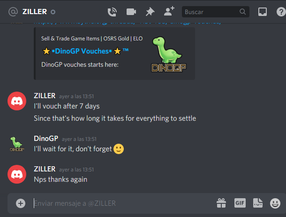Click the DinoGP username in chat
Viewport: 286px width, 217px height.
(x=46, y=139)
